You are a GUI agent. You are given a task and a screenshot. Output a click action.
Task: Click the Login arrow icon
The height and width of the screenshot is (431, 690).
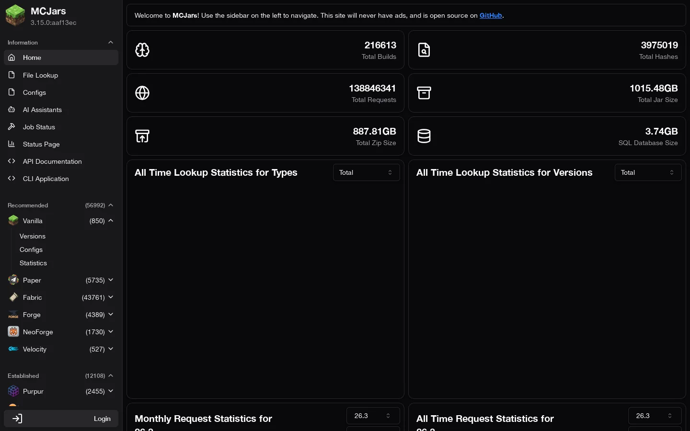17,419
